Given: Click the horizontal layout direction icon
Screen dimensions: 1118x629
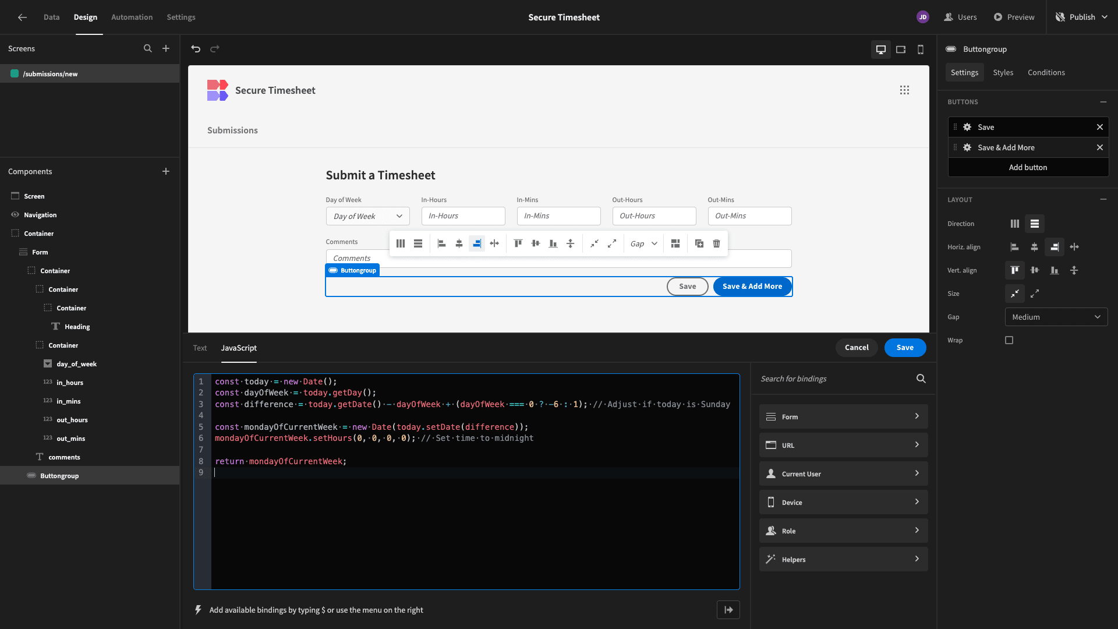Looking at the screenshot, I should (x=1015, y=224).
